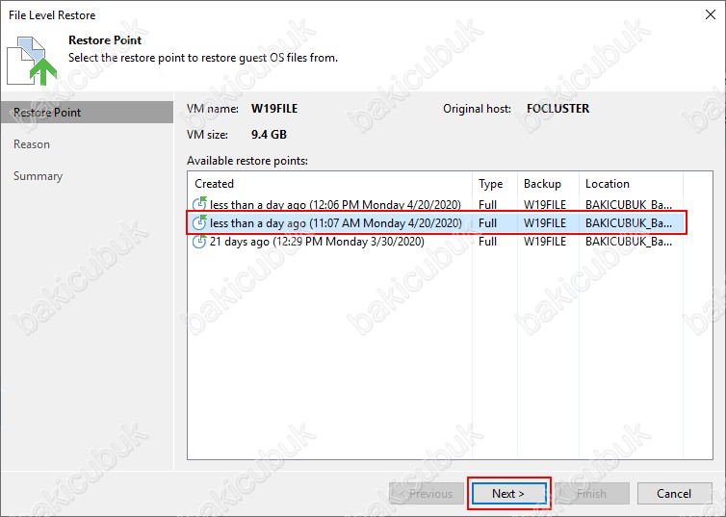Select restore point from 12:06 PM Monday 4/20/2020
726x517 pixels.
tap(336, 203)
